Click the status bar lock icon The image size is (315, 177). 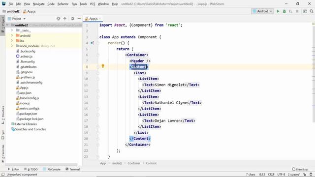pos(305,175)
